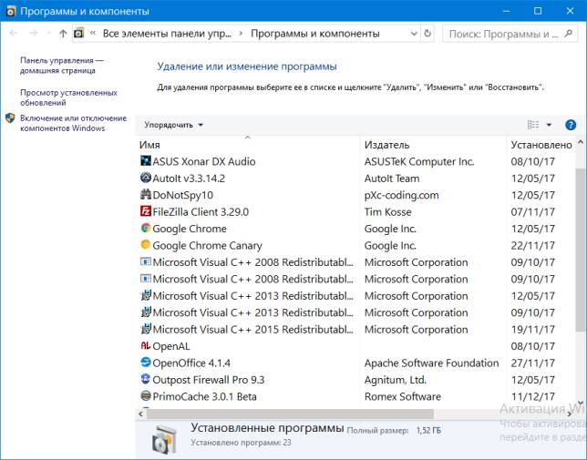Click the OpenAL program icon
Image resolution: width=587 pixels, height=460 pixels.
[x=145, y=345]
